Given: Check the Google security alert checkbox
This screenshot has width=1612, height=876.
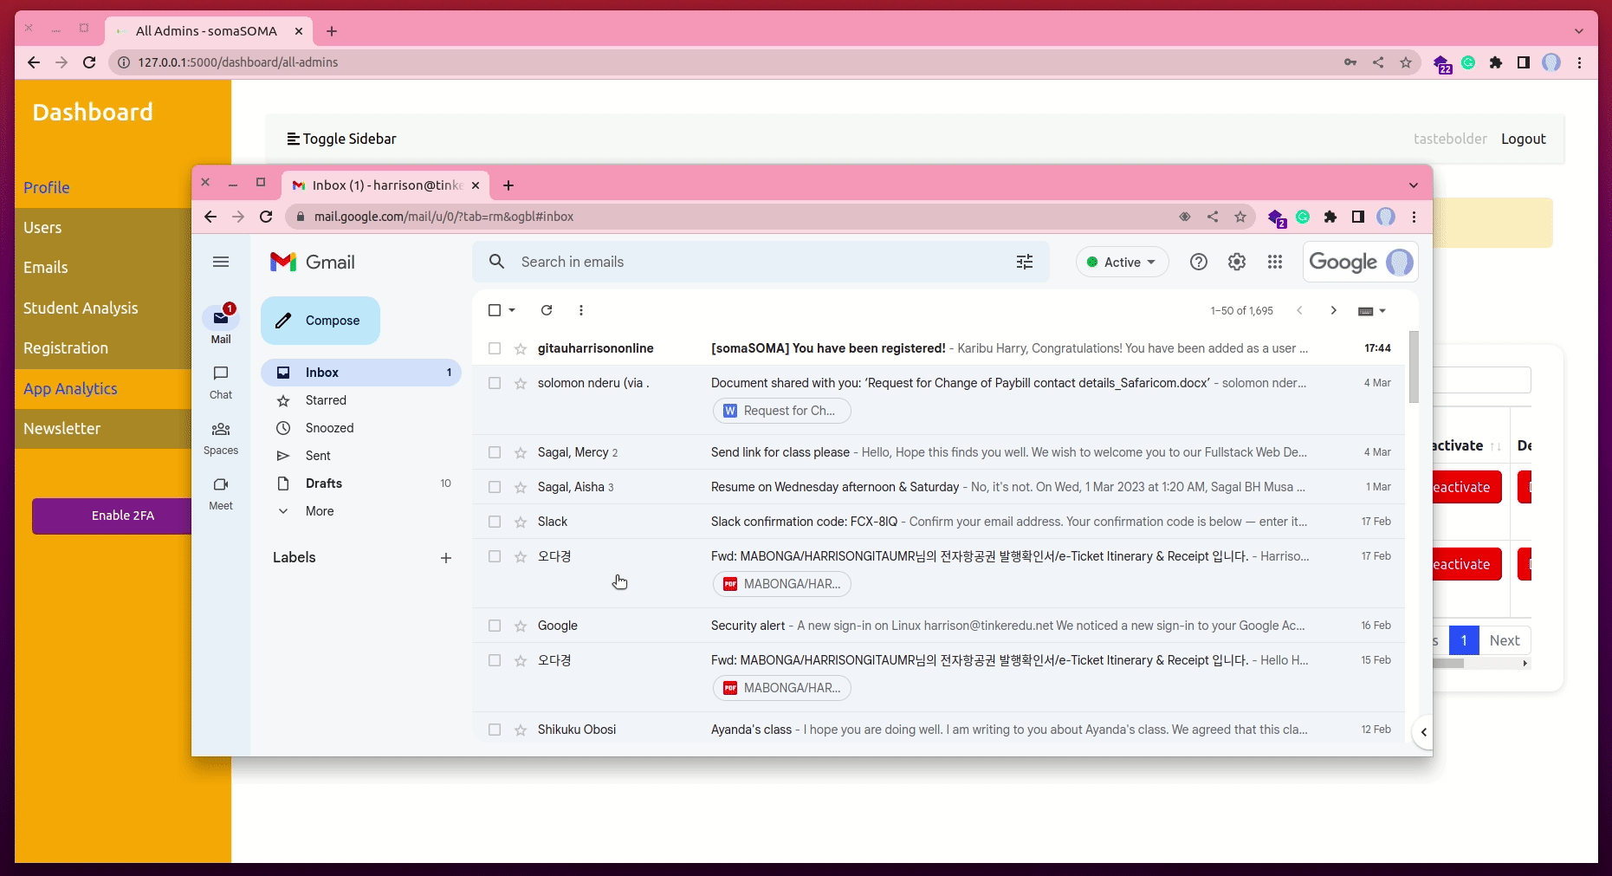Looking at the screenshot, I should [x=495, y=626].
